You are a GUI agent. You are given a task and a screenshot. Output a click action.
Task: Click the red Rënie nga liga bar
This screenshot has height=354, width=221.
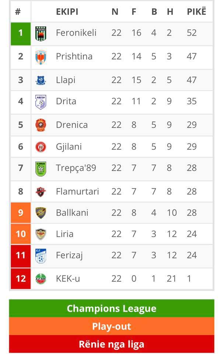coord(112,344)
